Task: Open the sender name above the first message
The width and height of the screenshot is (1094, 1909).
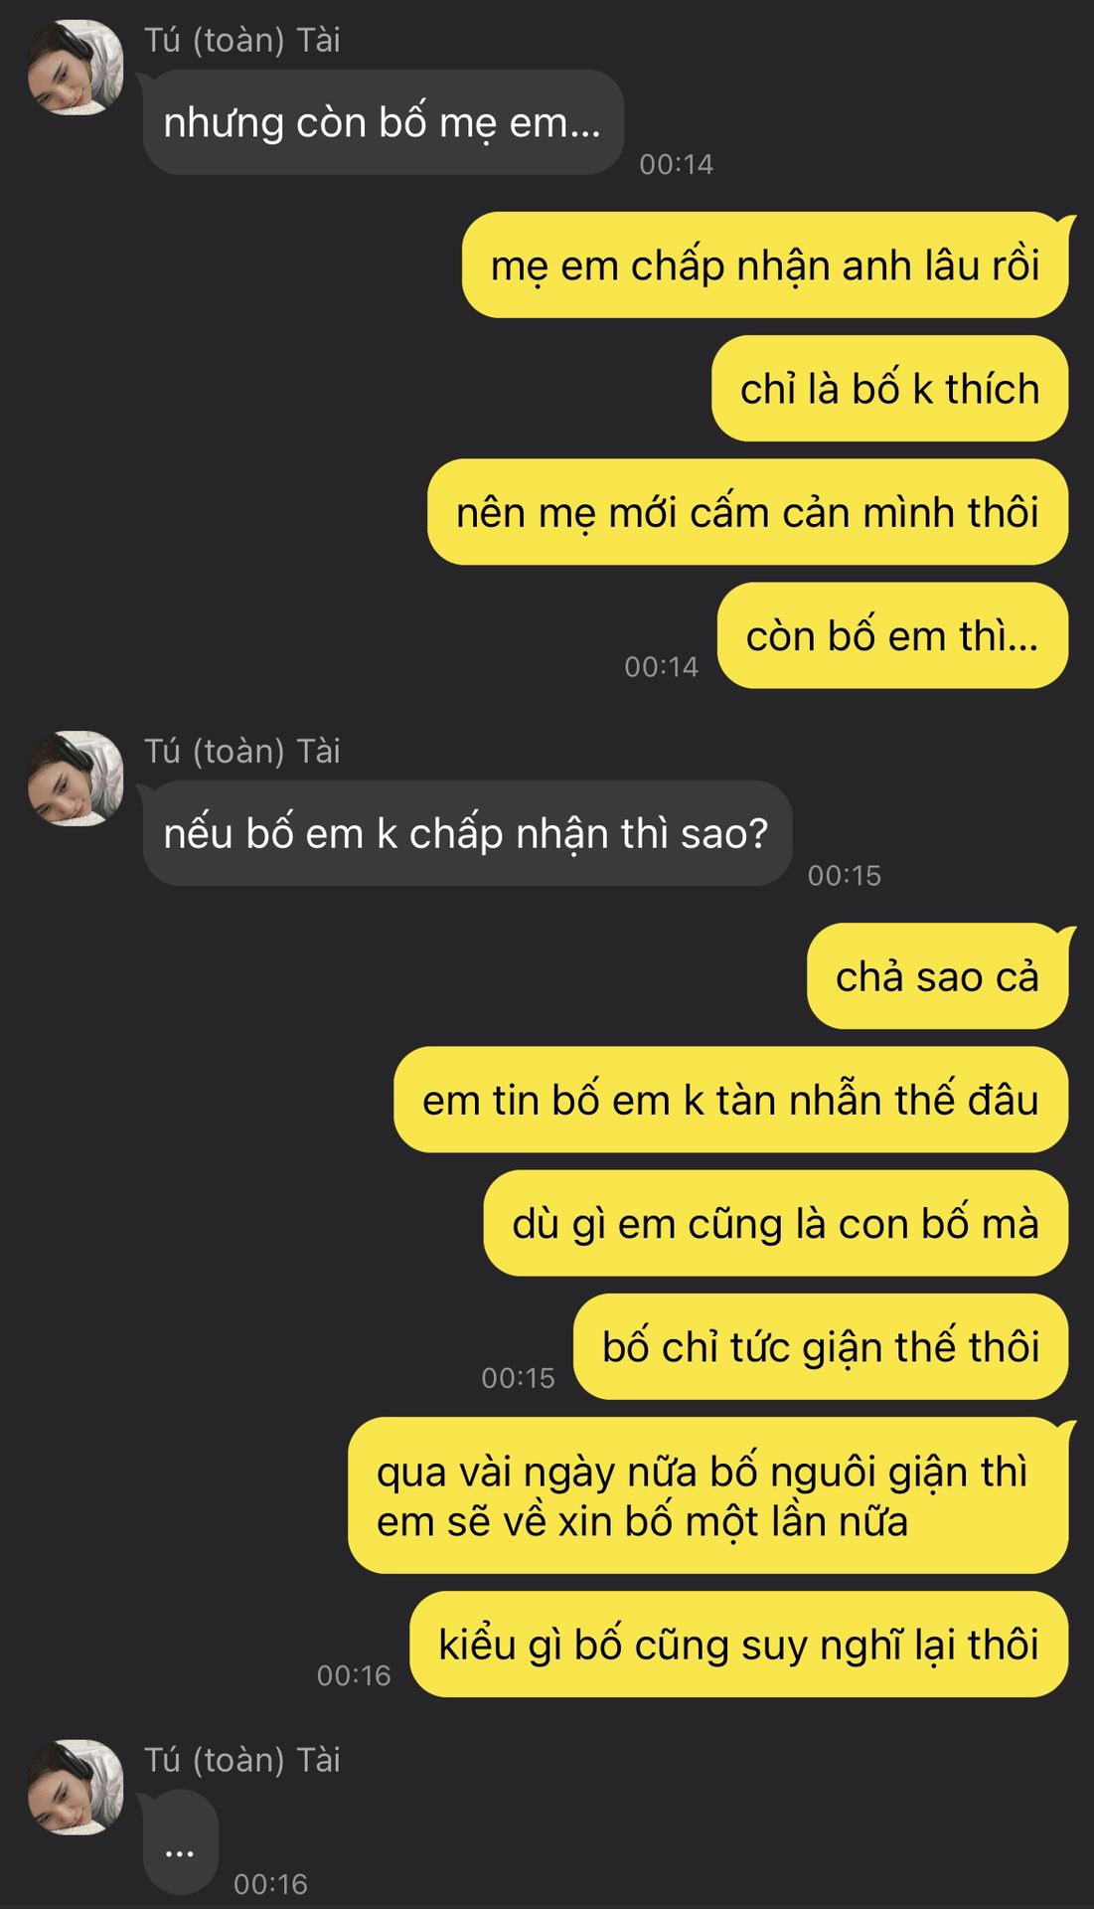Action: (242, 40)
